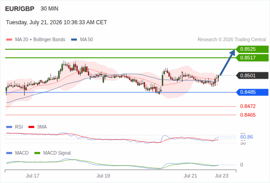Screen dimensions: 270x183
Task: Click the MA 20 + Bollinger Bands legend swatch
Action: 9,40
